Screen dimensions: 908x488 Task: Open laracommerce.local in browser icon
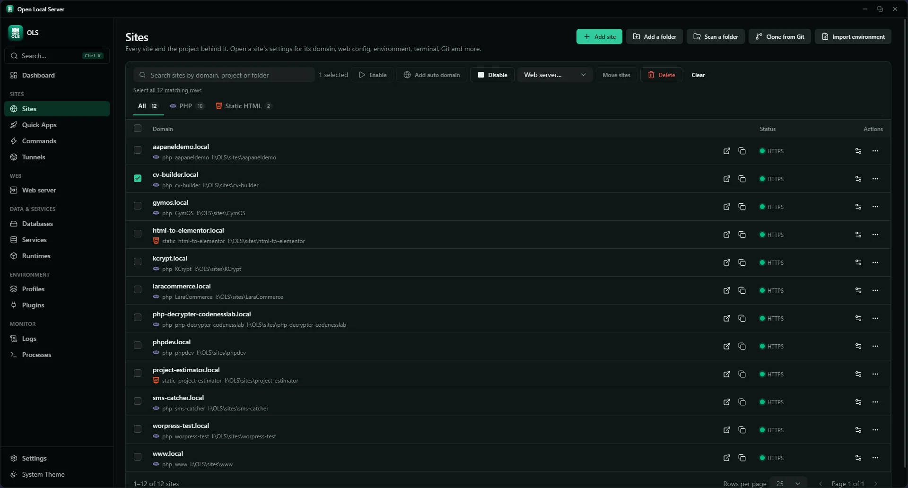[727, 290]
